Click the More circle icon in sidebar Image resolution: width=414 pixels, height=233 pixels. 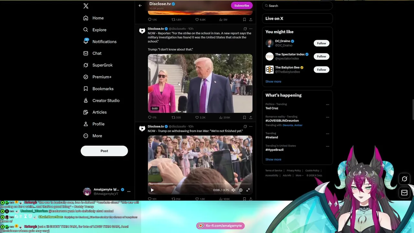(x=86, y=136)
